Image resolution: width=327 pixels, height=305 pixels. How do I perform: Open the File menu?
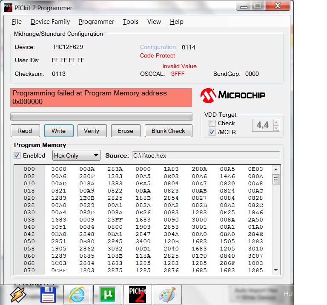17,22
